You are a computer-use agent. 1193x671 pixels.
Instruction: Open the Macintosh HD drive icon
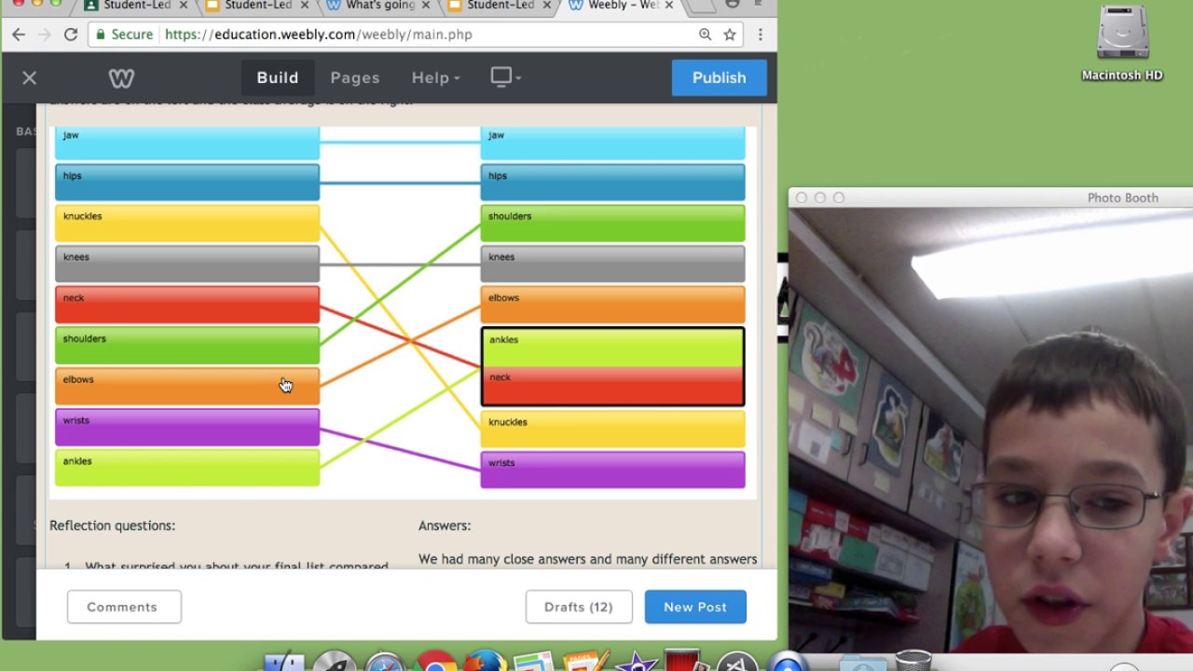1122,42
